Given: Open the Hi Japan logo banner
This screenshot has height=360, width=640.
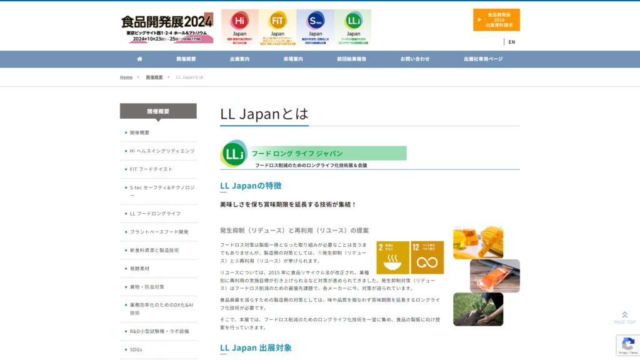Looking at the screenshot, I should [x=239, y=27].
